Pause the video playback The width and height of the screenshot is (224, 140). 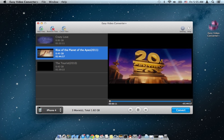coord(138,110)
